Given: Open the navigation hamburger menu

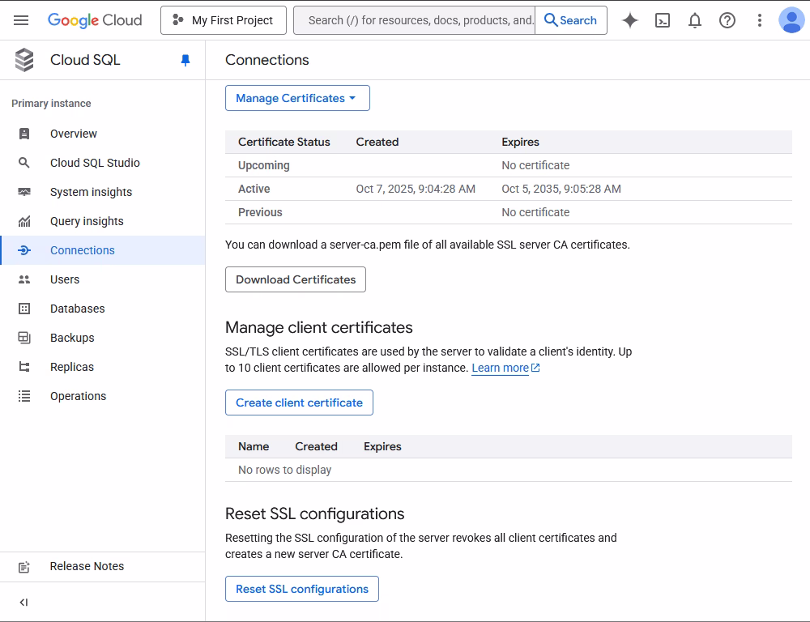Looking at the screenshot, I should tap(21, 20).
